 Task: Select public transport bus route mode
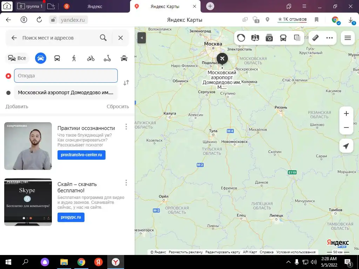tap(57, 58)
